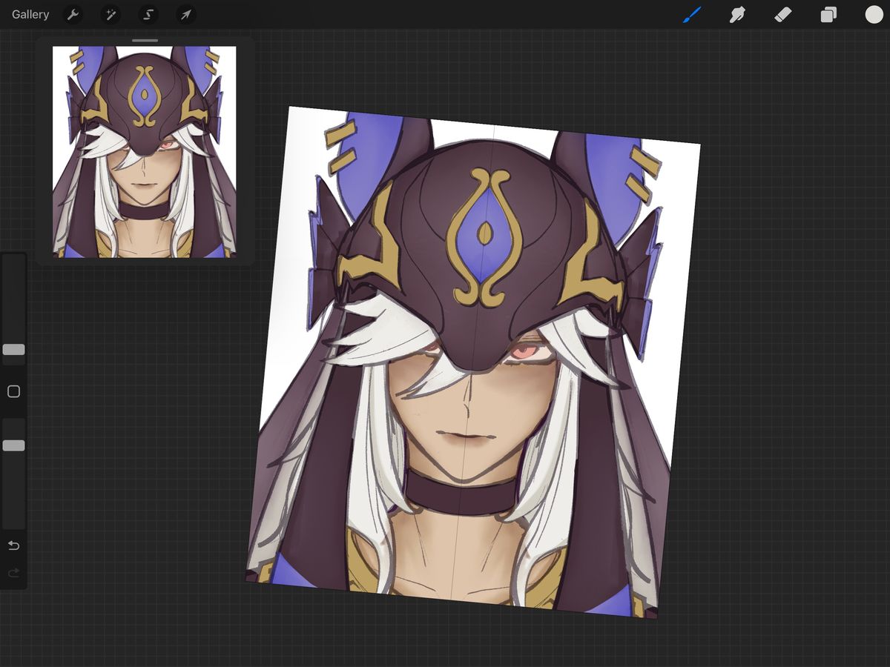
Task: Click the reference image thumbnail
Action: pos(145,152)
